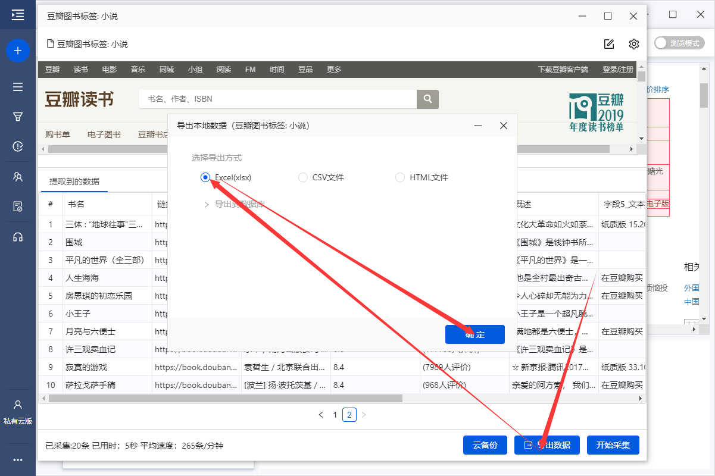715x476 pixels.
Task: Open 音乐 in Douban top navigation
Action: point(138,70)
